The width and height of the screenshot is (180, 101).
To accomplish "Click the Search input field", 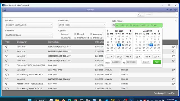I will (160, 15).
